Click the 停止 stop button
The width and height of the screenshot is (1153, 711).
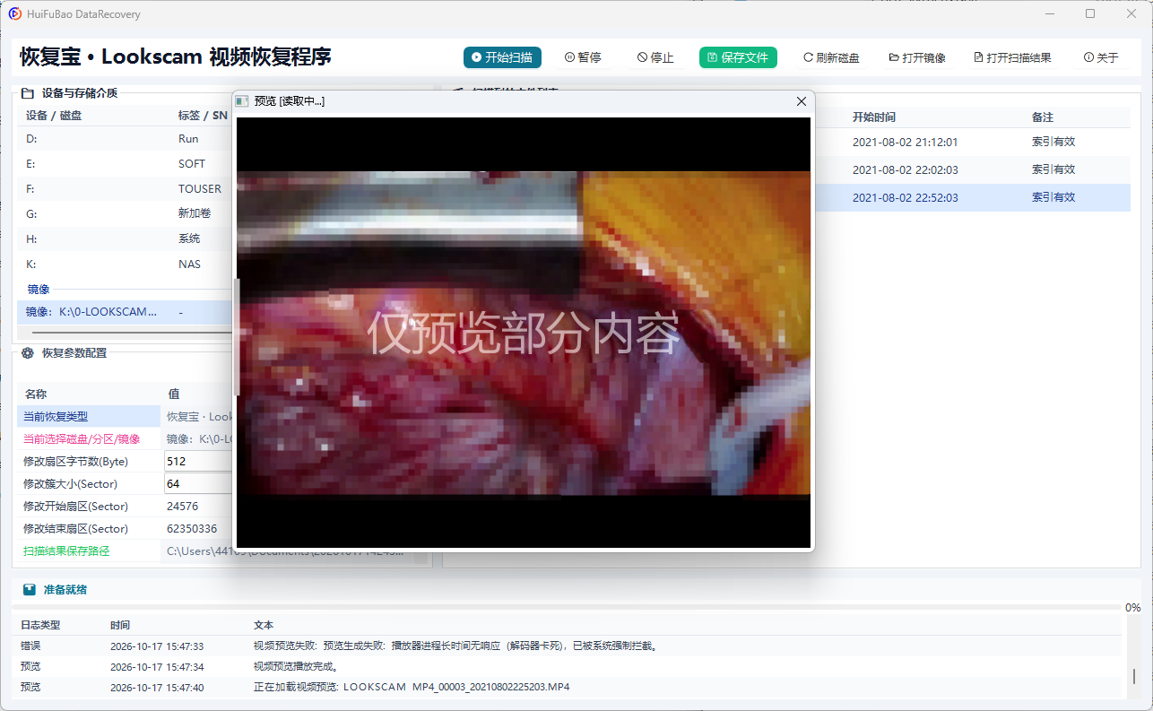coord(655,57)
